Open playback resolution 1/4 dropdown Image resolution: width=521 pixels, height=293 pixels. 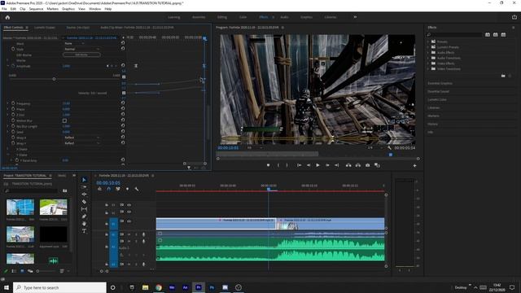374,148
